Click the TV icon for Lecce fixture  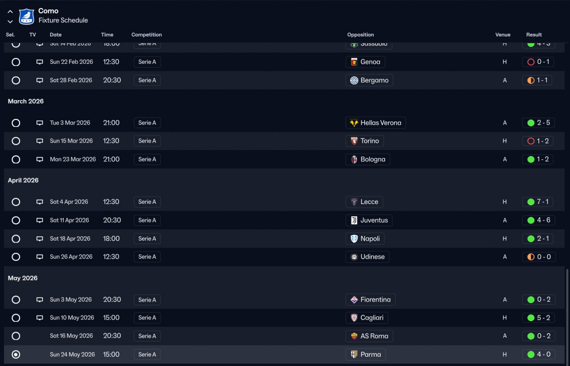(40, 202)
